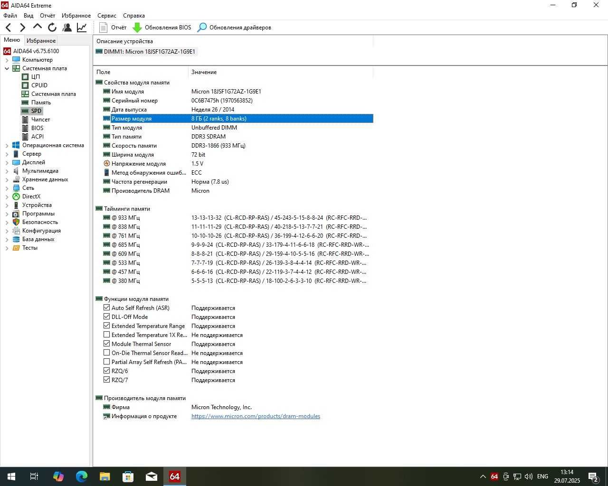Click the AIDA64 tray icon
This screenshot has width=608, height=486.
[x=494, y=477]
